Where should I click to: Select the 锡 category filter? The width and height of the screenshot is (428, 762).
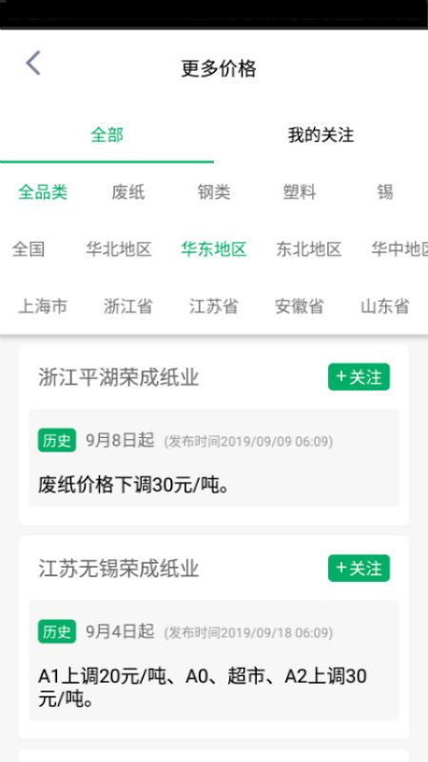(x=385, y=192)
